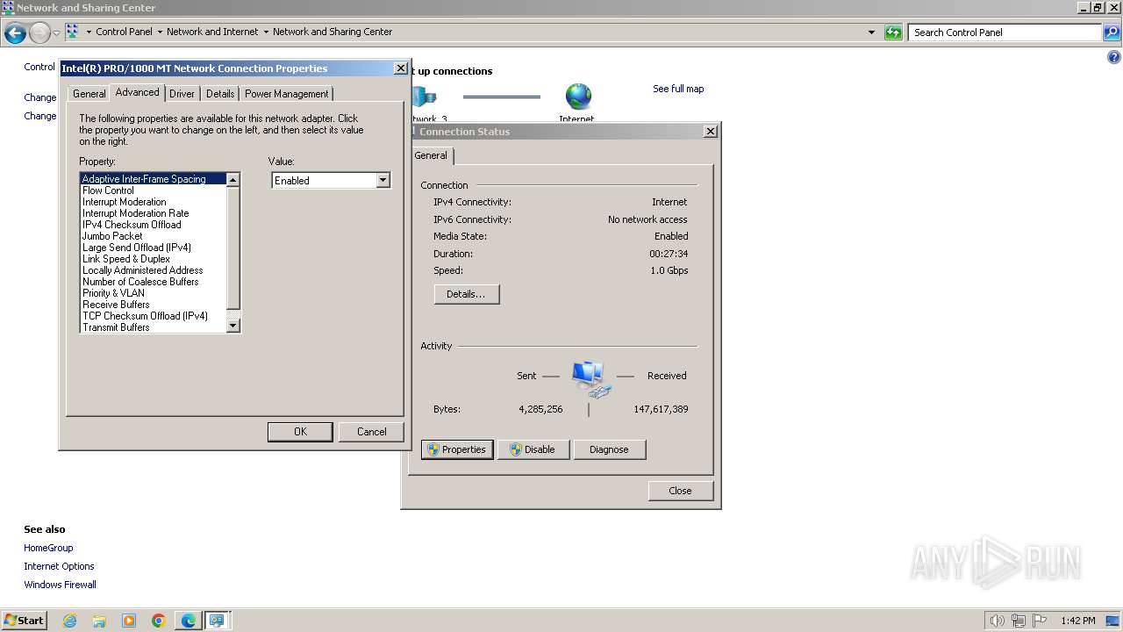The image size is (1123, 632).
Task: Expand the Control Panel breadcrumb arrow
Action: tap(159, 32)
